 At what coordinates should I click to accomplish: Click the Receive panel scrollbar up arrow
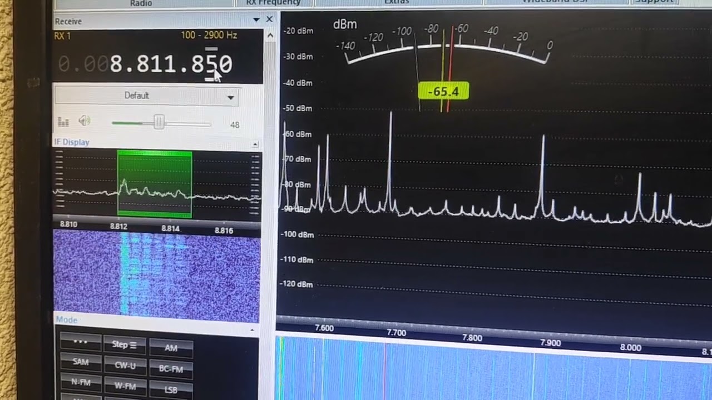[270, 36]
